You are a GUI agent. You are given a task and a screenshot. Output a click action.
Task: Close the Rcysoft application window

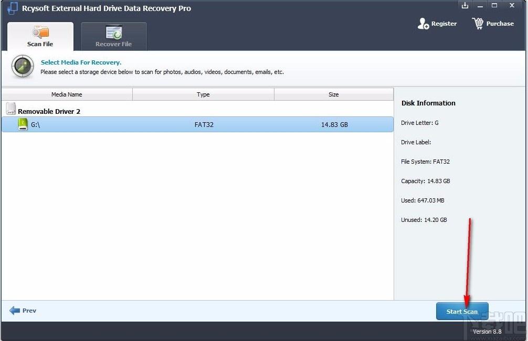(512, 5)
